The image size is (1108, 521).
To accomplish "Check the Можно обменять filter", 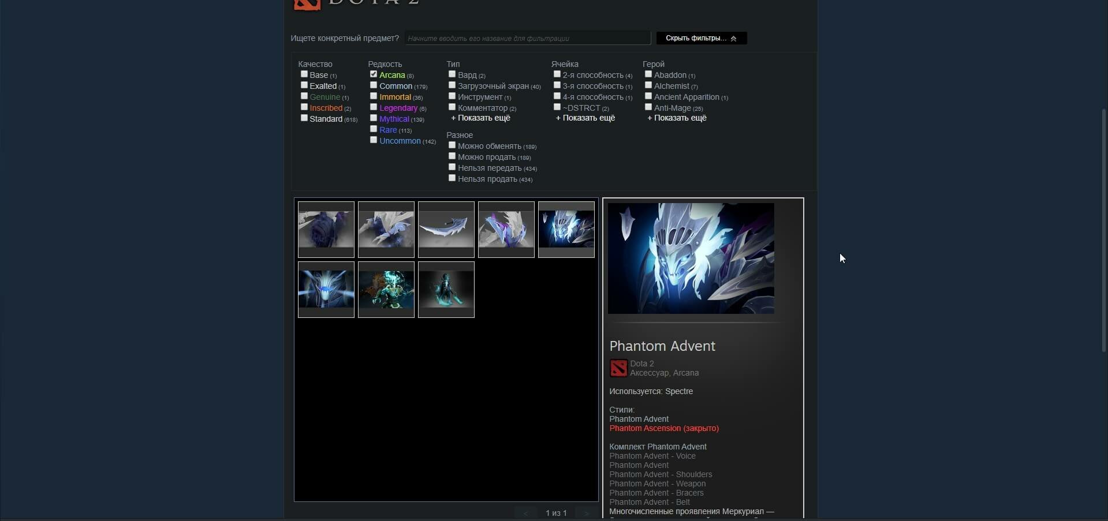I will pos(452,145).
